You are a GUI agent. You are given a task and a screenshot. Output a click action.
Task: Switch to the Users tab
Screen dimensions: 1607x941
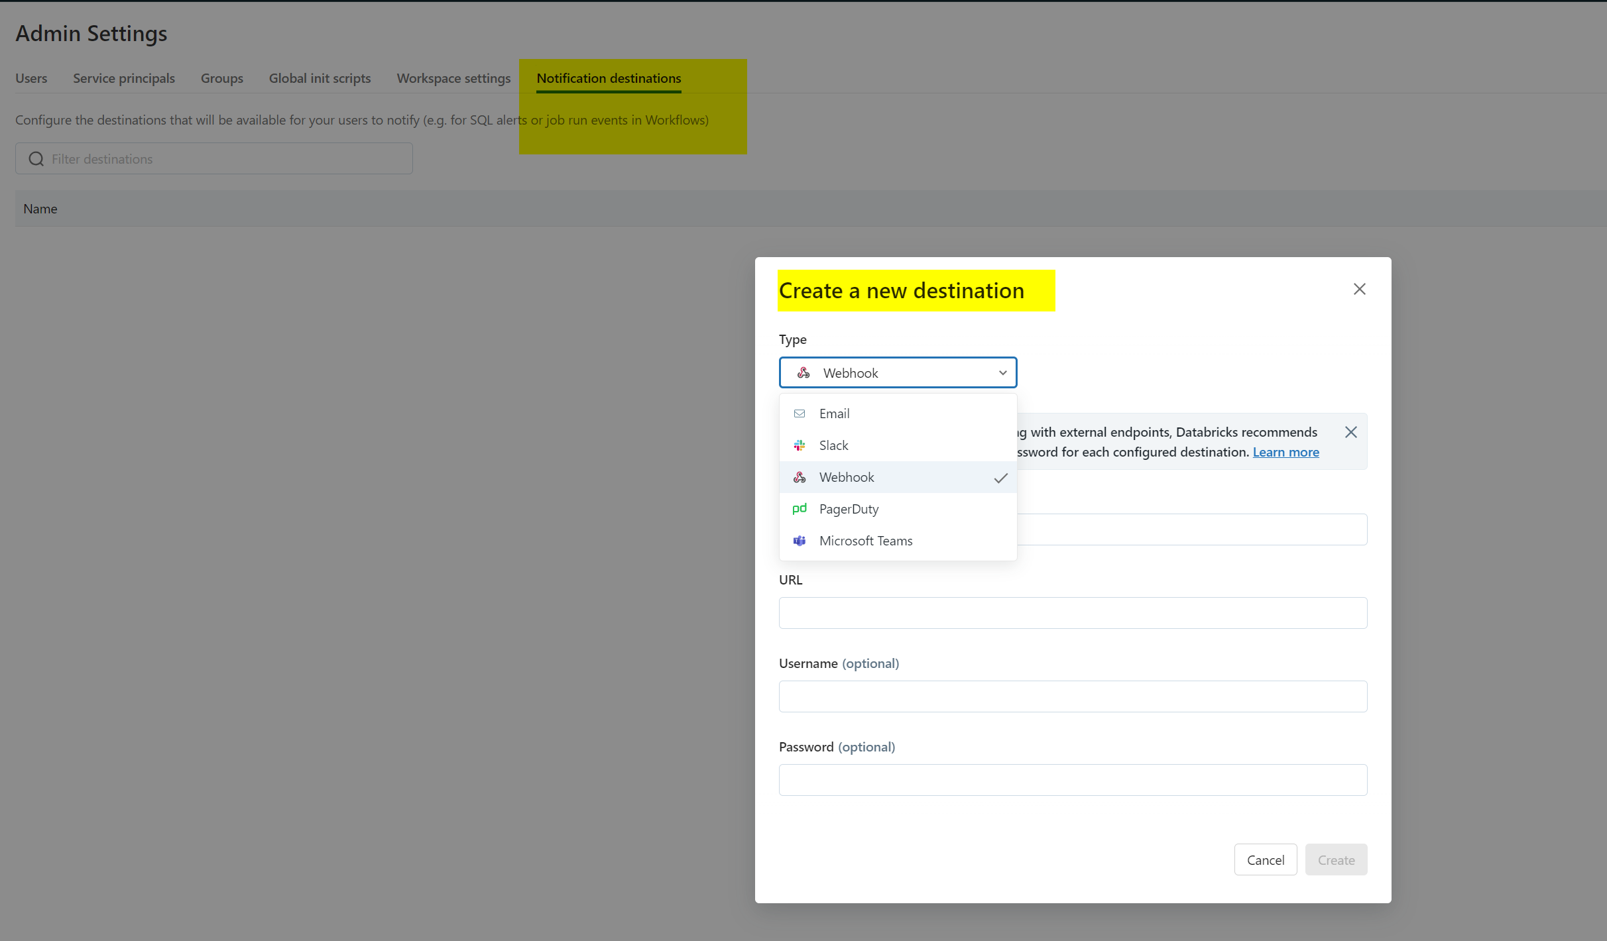(31, 78)
